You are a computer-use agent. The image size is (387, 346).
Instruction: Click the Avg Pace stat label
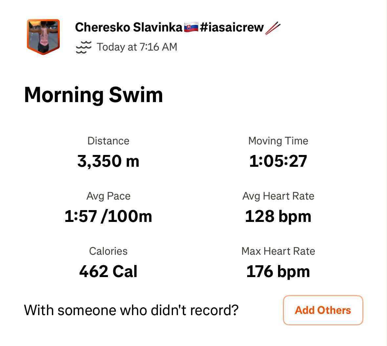tap(108, 196)
